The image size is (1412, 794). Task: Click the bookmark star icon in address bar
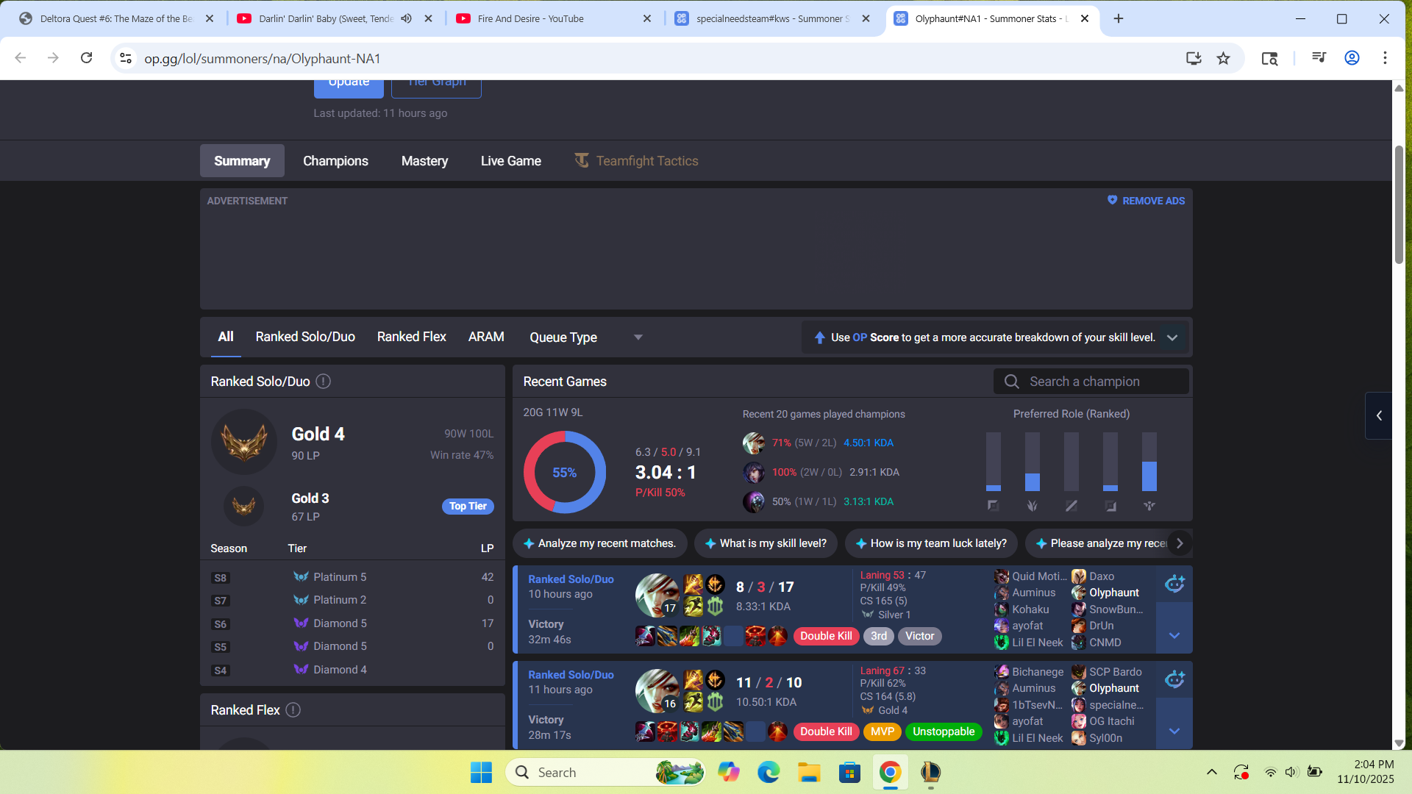[1223, 58]
